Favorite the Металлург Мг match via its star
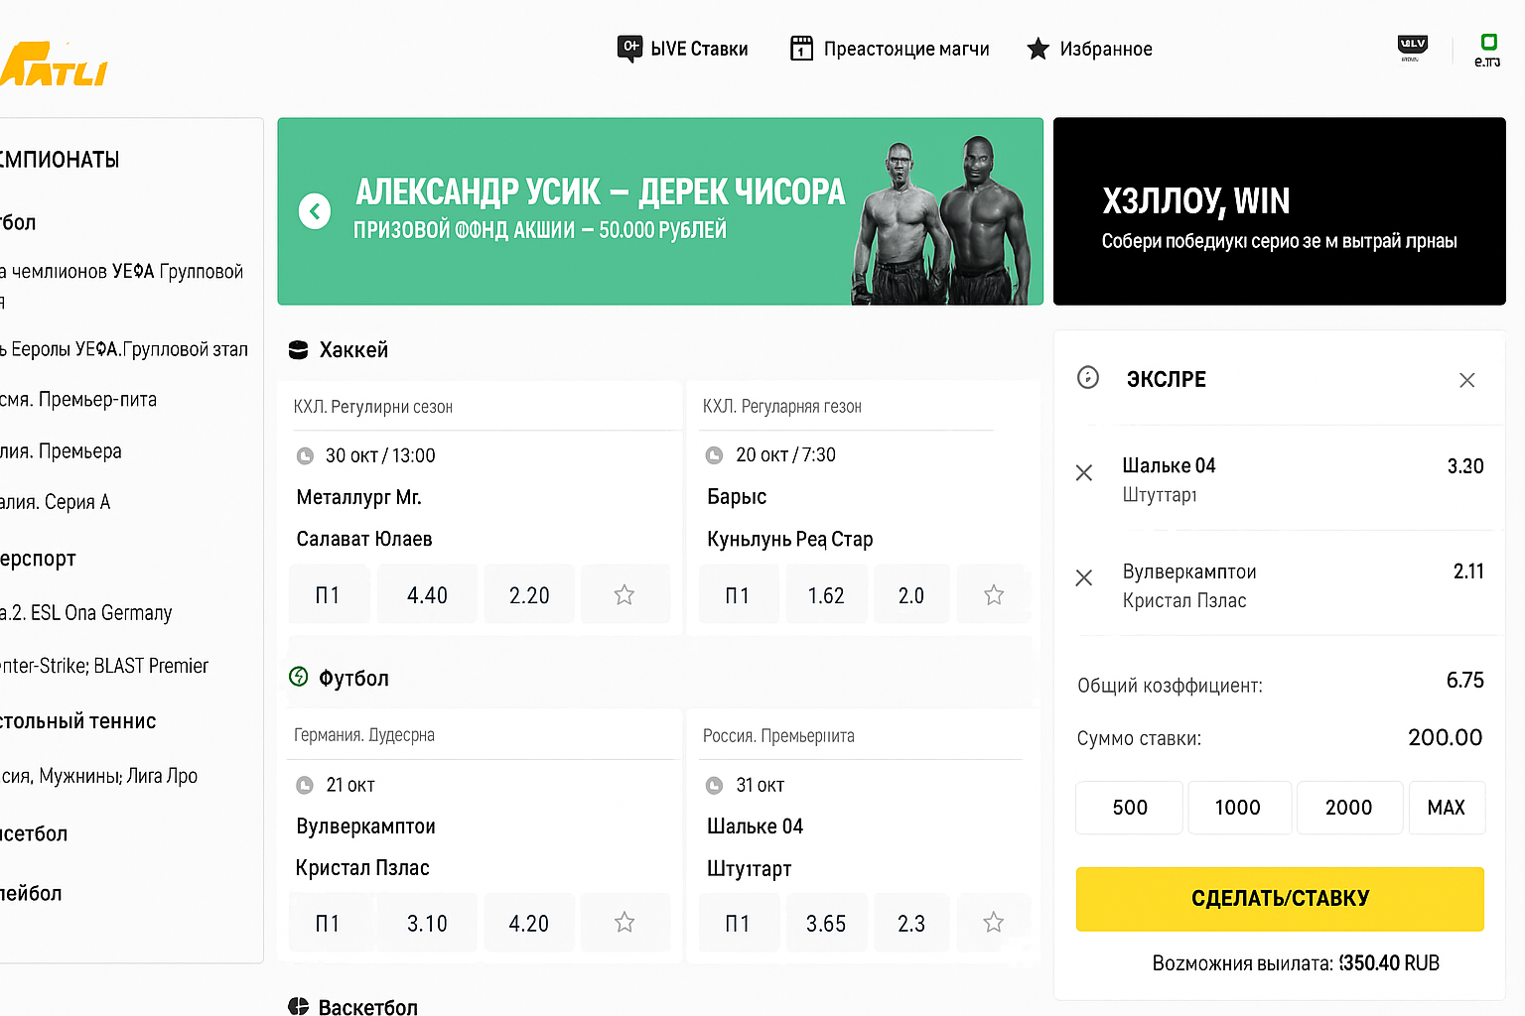The image size is (1525, 1016). coord(624,593)
